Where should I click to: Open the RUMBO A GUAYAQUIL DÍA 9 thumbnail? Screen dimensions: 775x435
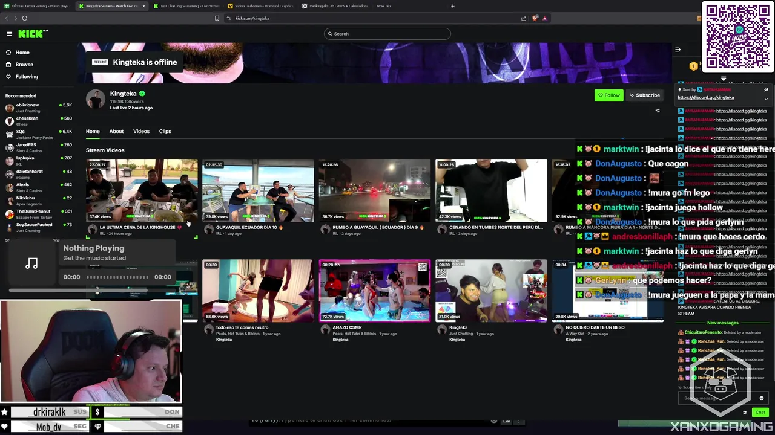[x=375, y=191]
